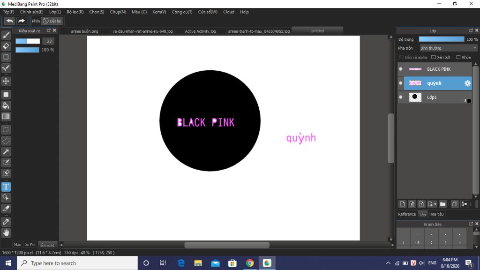The height and width of the screenshot is (270, 480).
Task: Select the rectangular Select tool
Action: click(6, 130)
